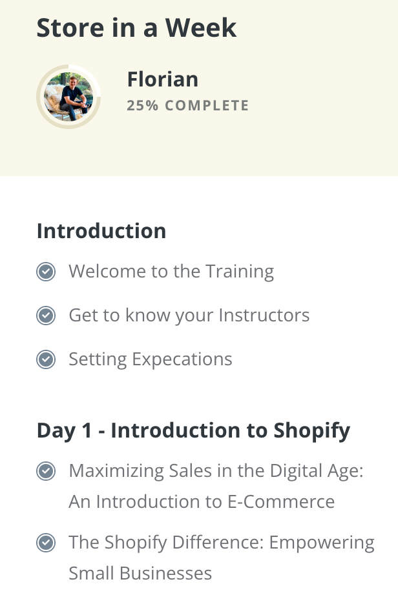Screen dimensions: 398x595
Task: Click Florian's profile photo
Action: [x=68, y=97]
